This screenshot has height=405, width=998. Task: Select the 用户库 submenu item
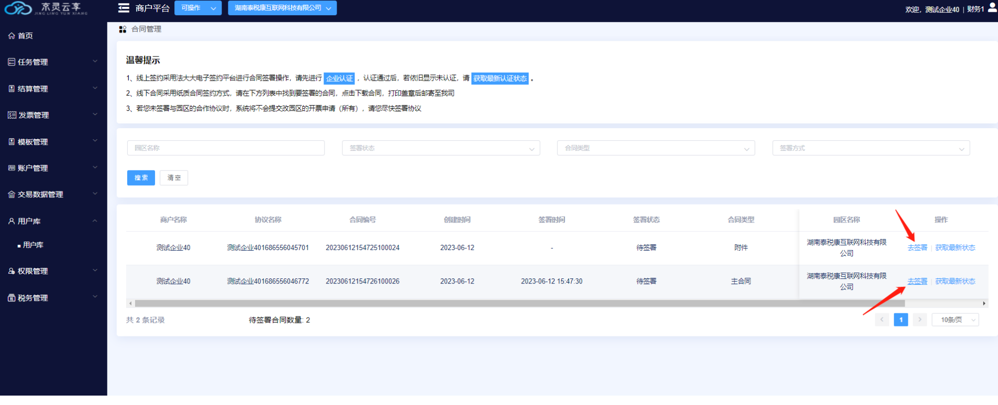tap(33, 245)
